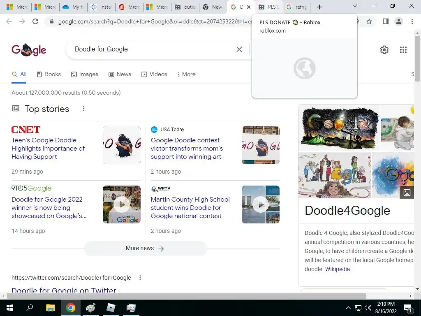Open CNET Teen's Google Doodle article

tap(48, 148)
